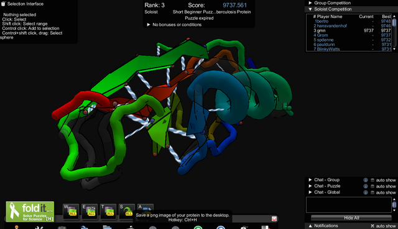Click the wrench icon in bottom toolbar
Image resolution: width=398 pixels, height=229 pixels.
39,227
